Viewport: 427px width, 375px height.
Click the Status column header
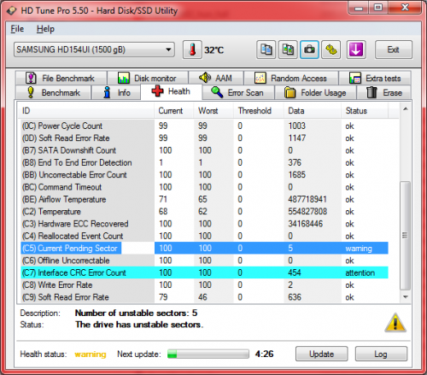(365, 111)
